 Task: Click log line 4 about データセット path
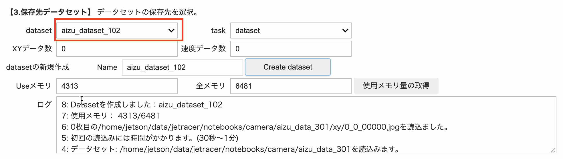(x=230, y=149)
